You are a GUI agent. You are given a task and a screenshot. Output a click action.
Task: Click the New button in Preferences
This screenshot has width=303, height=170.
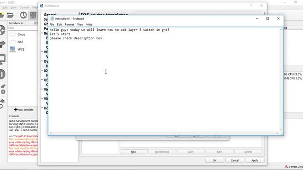[134, 152]
